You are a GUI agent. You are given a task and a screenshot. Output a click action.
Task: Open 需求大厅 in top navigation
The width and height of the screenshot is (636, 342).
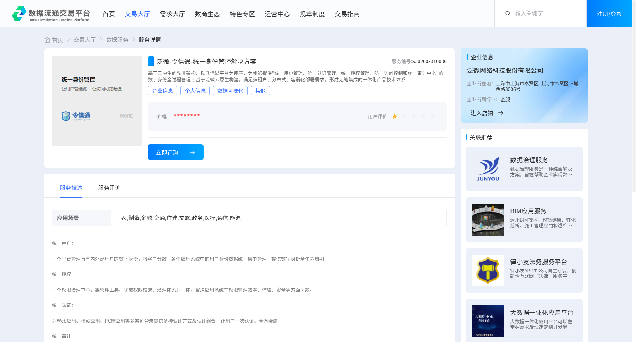click(173, 14)
